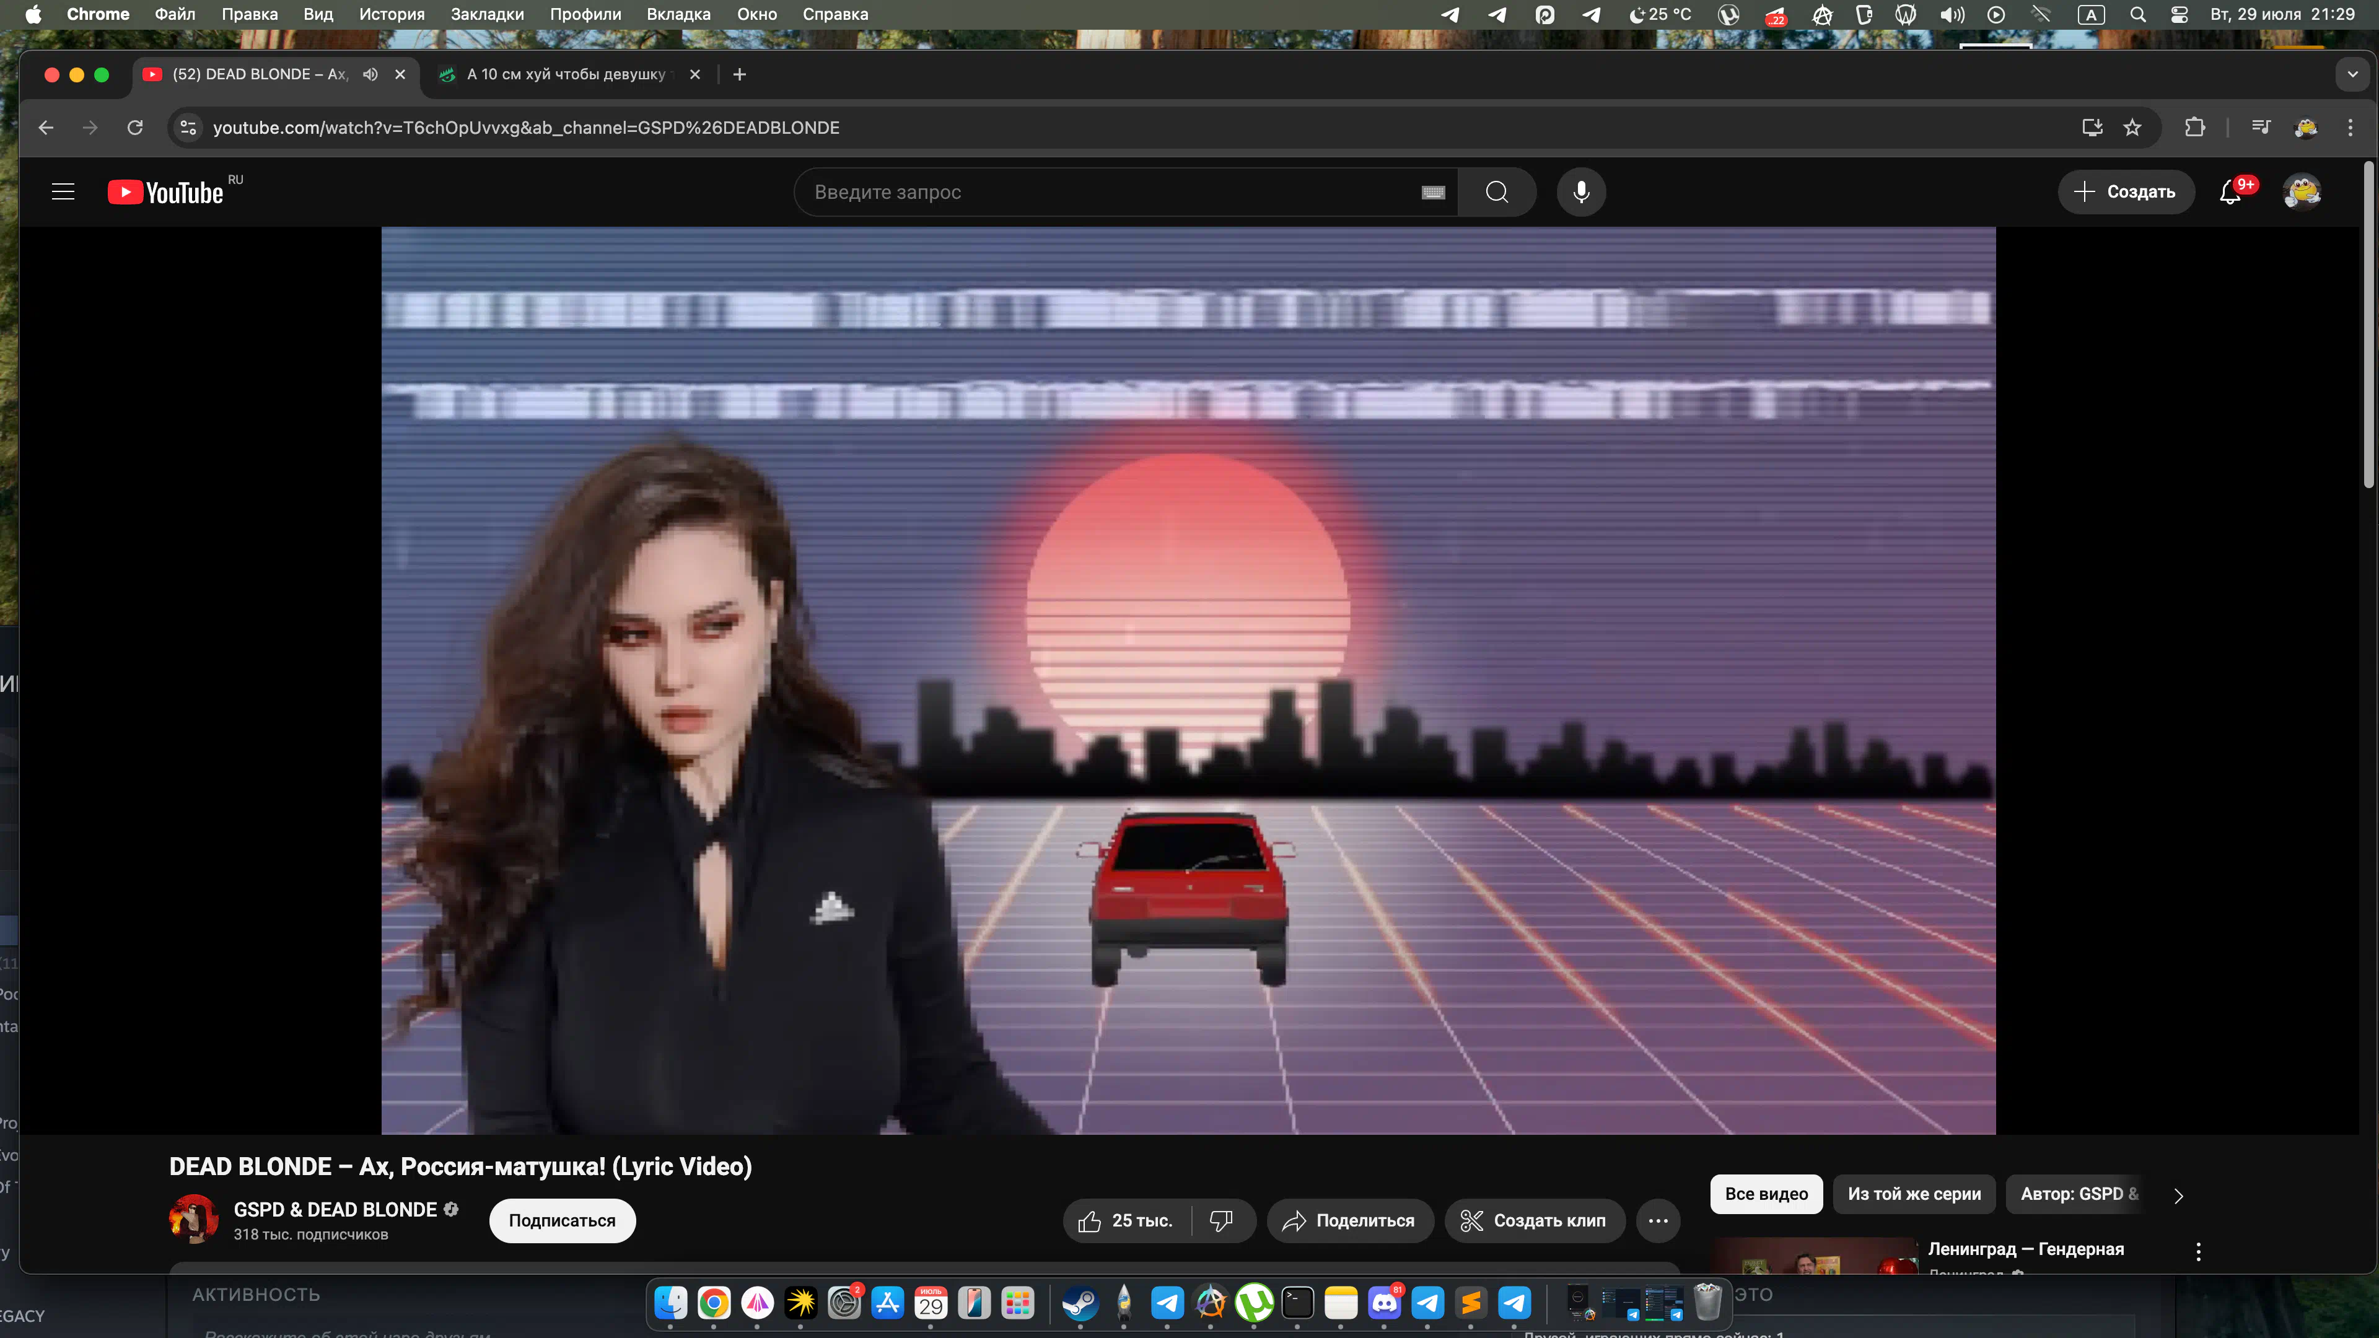Open Finder from the Dock

coord(670,1303)
